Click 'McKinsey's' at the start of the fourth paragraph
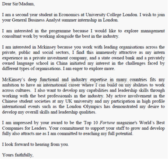The image size is (168, 159). [x=14, y=80]
